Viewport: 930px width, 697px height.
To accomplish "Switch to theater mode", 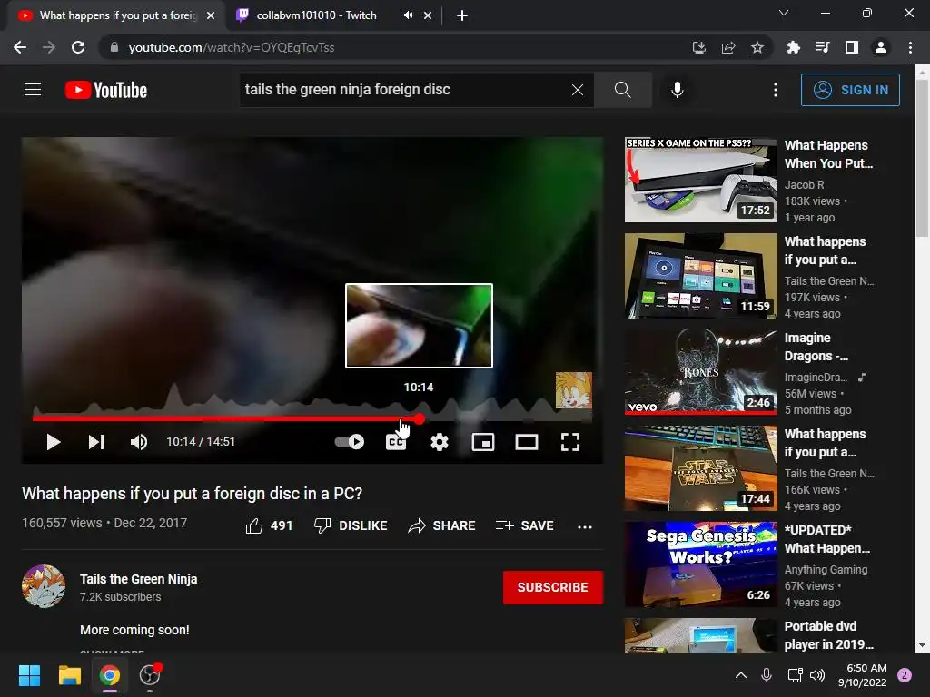I will point(527,442).
